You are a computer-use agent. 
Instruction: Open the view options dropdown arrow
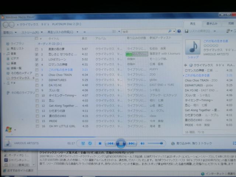[x=119, y=31]
